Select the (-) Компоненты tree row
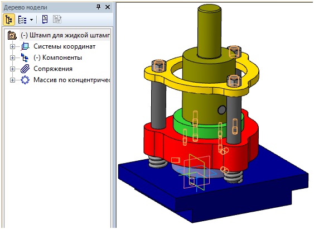 tap(57, 58)
